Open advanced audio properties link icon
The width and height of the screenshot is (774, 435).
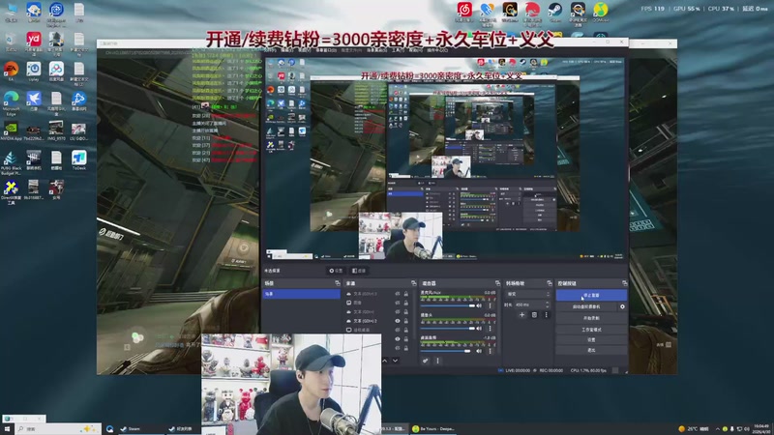point(425,361)
